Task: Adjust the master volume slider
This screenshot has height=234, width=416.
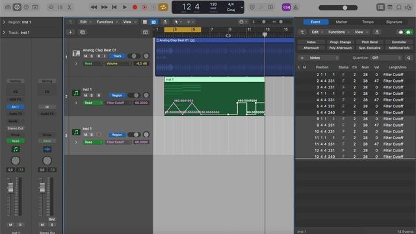Action: tap(338, 8)
